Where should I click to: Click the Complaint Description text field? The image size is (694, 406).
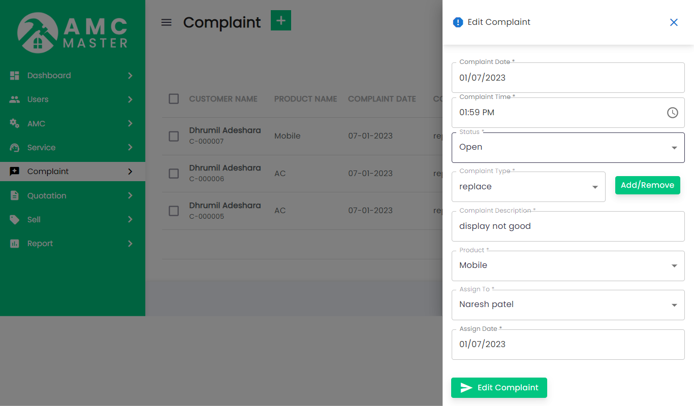[567, 226]
